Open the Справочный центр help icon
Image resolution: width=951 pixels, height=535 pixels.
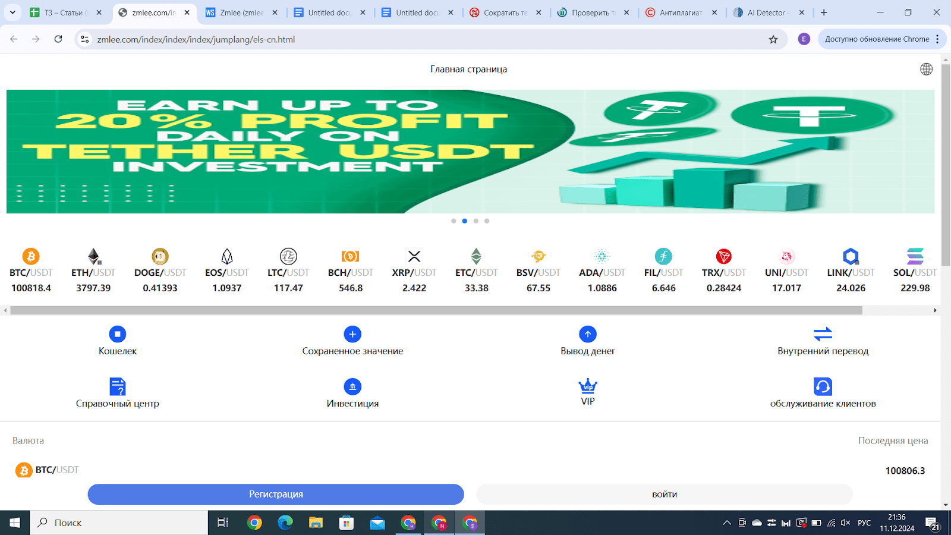coord(118,386)
